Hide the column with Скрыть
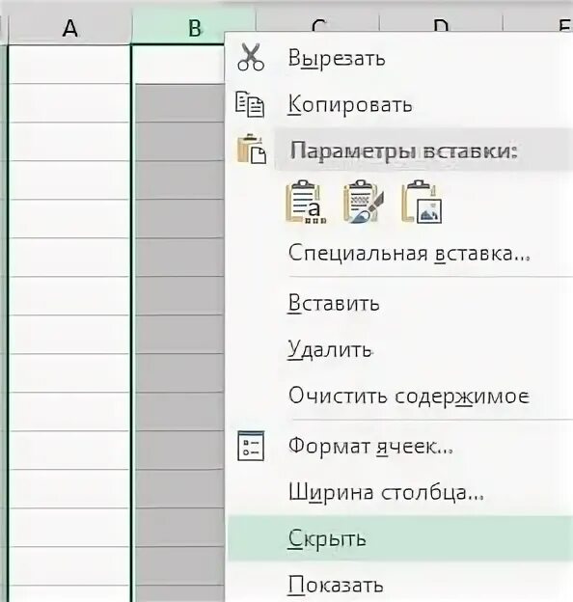Image resolution: width=573 pixels, height=602 pixels. [x=400, y=538]
